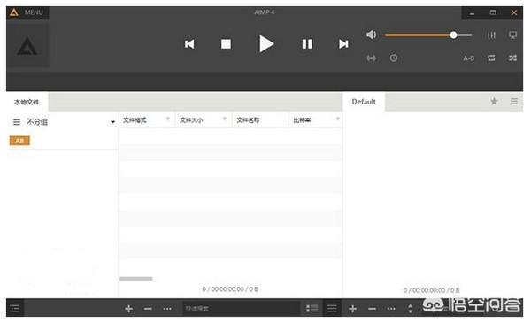Add files to playlist with plus icon

352,309
